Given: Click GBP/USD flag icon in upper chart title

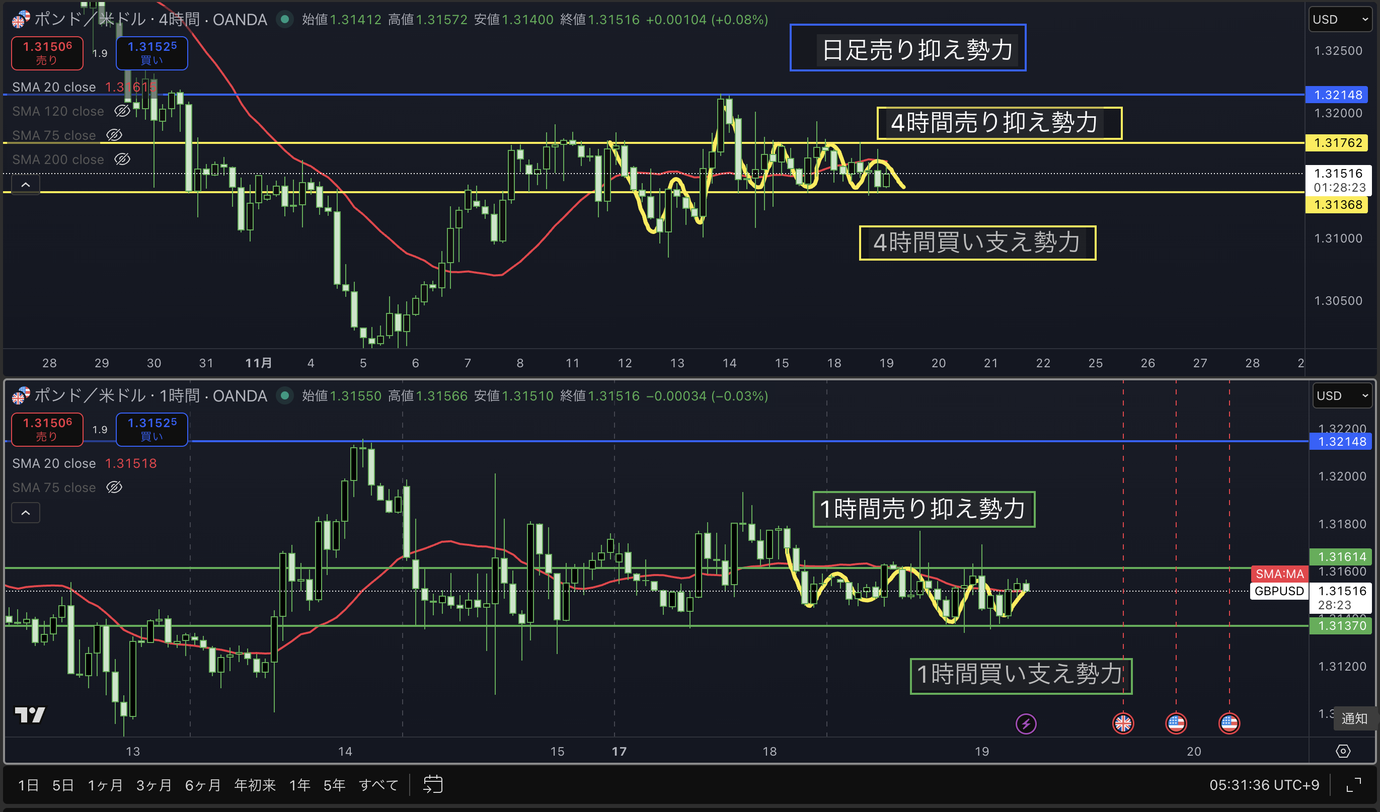Looking at the screenshot, I should point(21,20).
